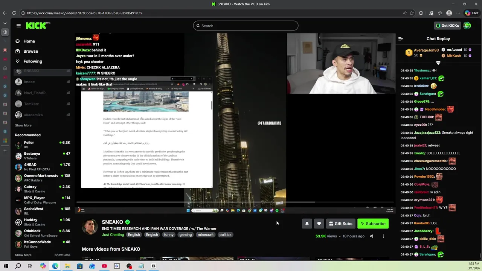Open the recommended channel Peller
This screenshot has height=271, width=482.
coord(43,145)
